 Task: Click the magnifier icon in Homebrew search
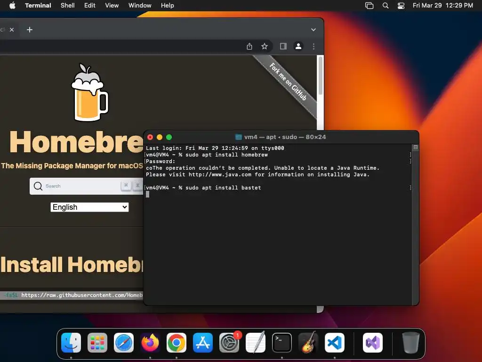point(38,186)
